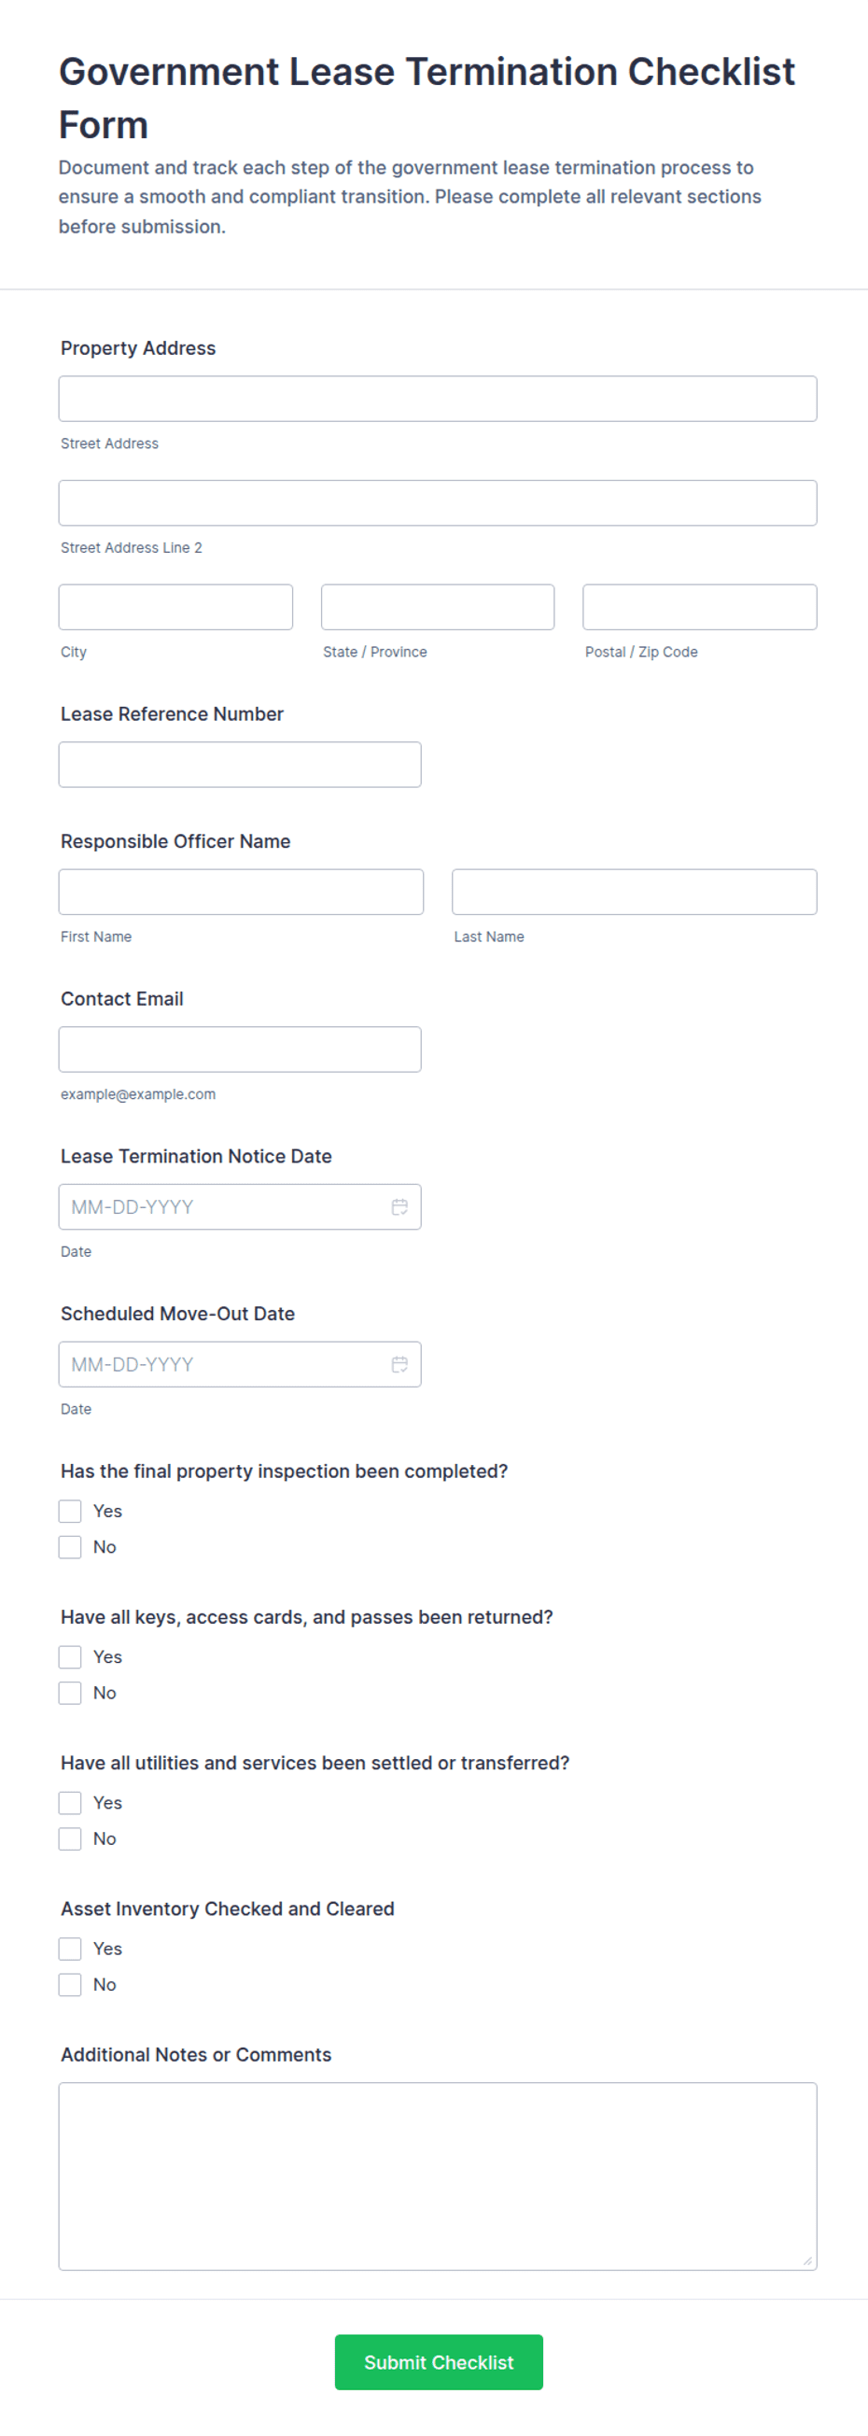Screen dimensions: 868x2436
Task: Check Yes for Asset Inventory Checked and Cleared
Action: pyautogui.click(x=70, y=1948)
